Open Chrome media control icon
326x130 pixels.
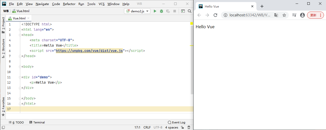pyautogui.click(x=294, y=15)
